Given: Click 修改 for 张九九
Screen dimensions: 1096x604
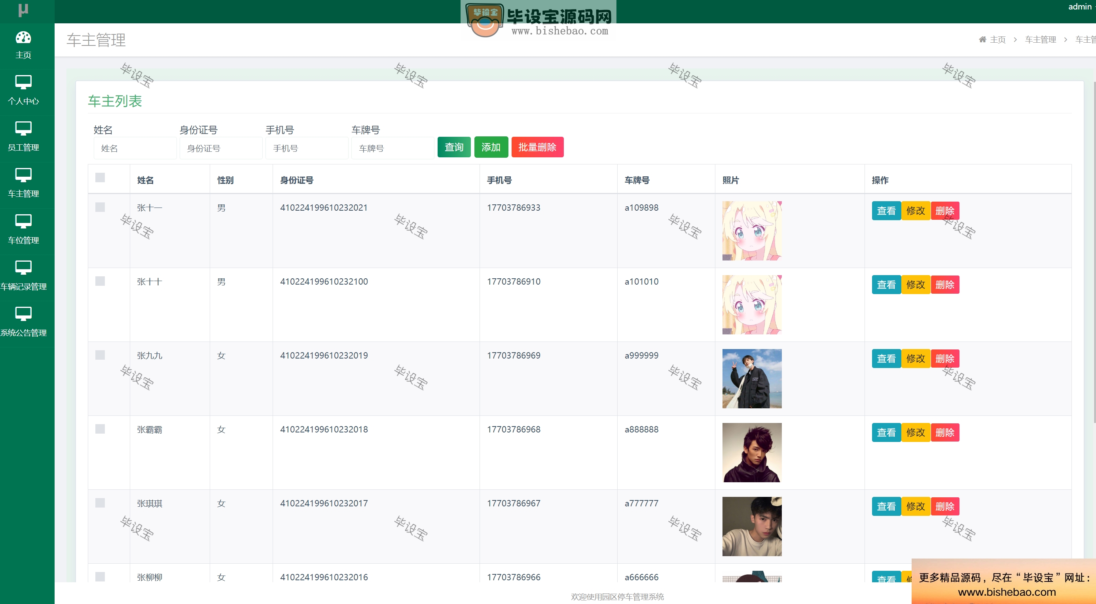Looking at the screenshot, I should (x=916, y=359).
